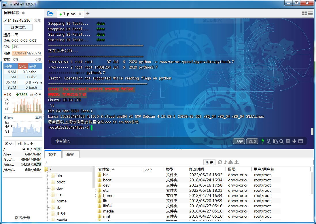Click the file panel 历史 button
This screenshot has width=316, height=224.
pos(209,162)
